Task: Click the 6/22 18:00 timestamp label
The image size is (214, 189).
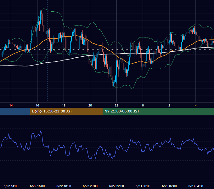Action: 64,186
